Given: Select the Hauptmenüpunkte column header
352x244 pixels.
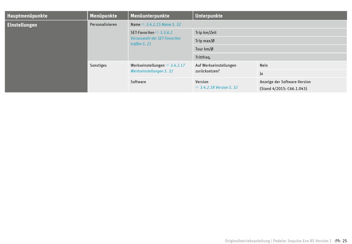Looking at the screenshot, I should pyautogui.click(x=27, y=16).
